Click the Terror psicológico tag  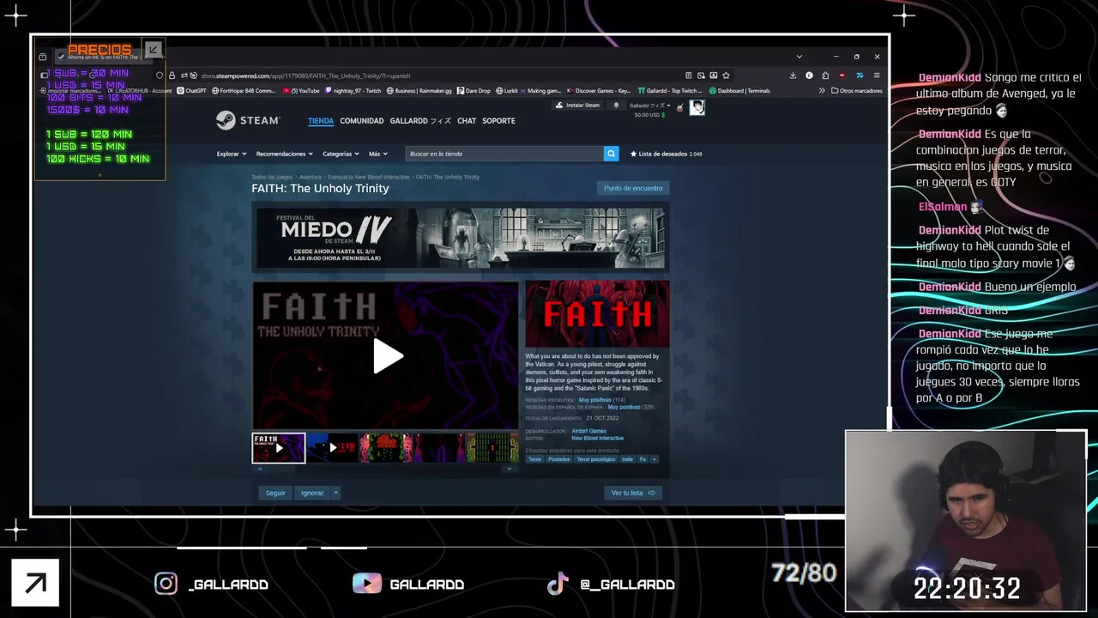pos(595,459)
